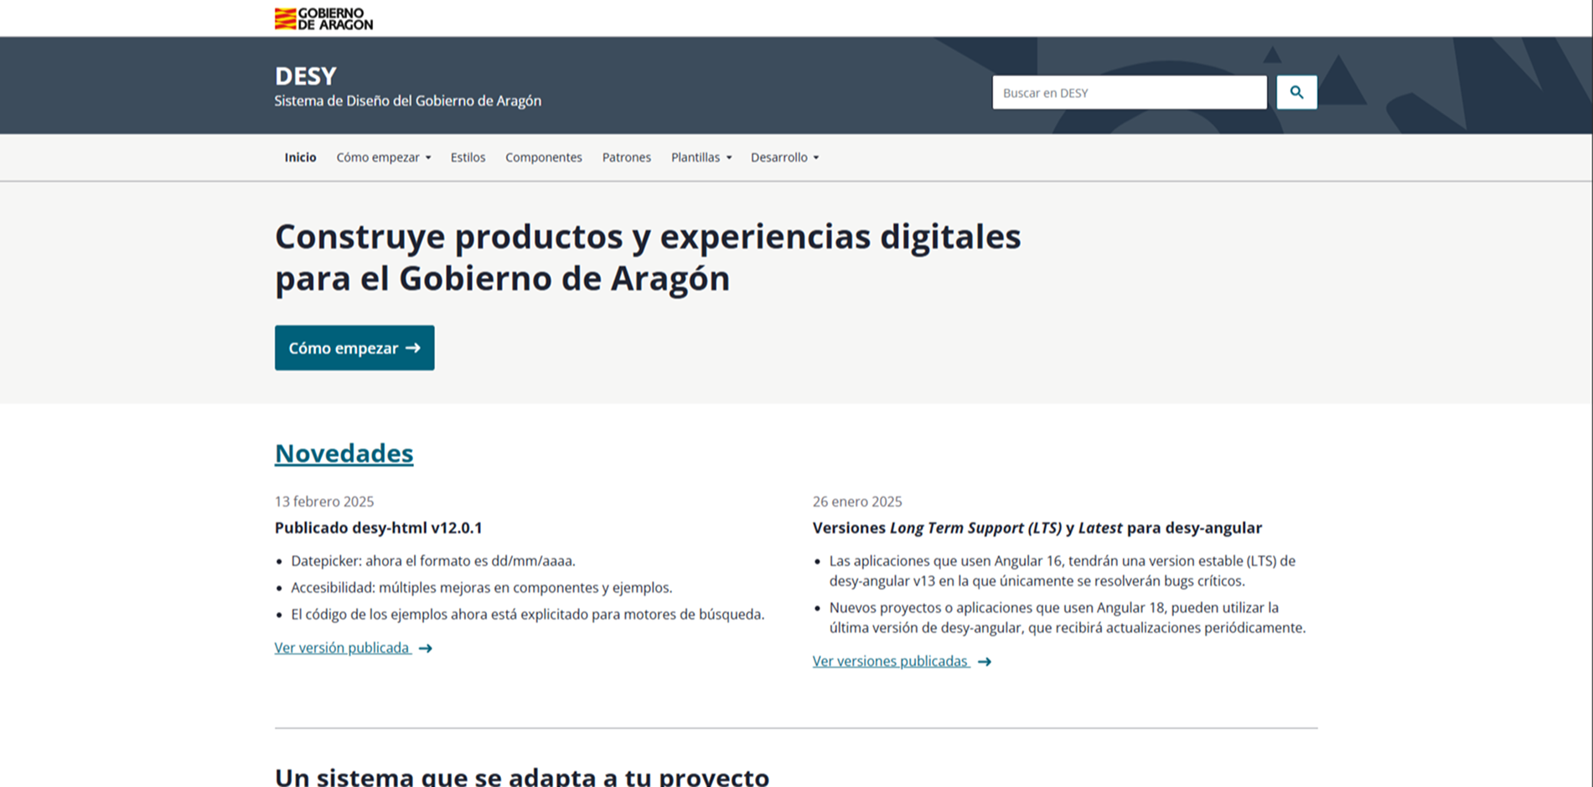Click the Gobierno de Aragón logo
The width and height of the screenshot is (1593, 787).
click(323, 18)
